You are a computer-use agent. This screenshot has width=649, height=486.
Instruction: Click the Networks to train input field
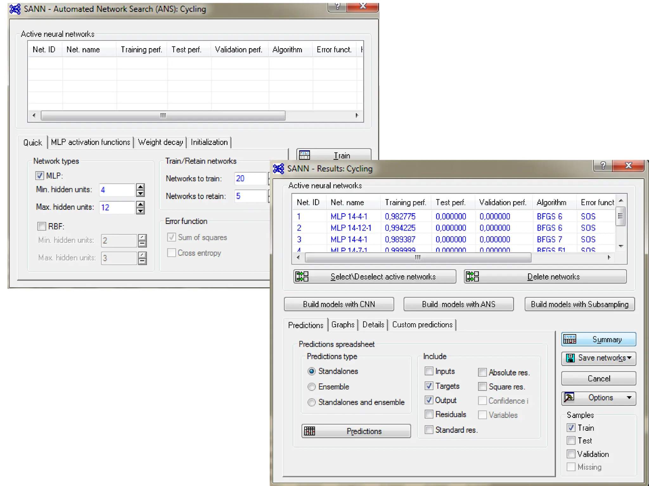250,178
